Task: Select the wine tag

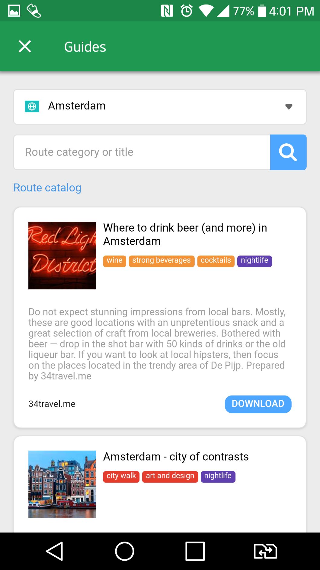Action: pos(114,261)
